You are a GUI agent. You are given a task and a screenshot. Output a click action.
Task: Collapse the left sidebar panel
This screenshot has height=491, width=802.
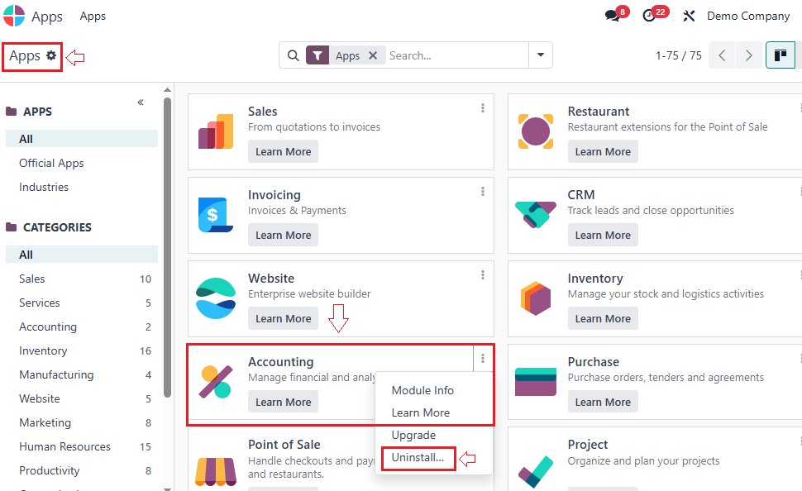(141, 102)
